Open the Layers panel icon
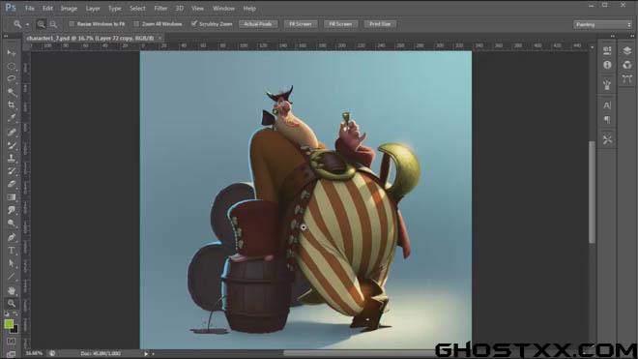638x359 pixels. click(x=626, y=50)
